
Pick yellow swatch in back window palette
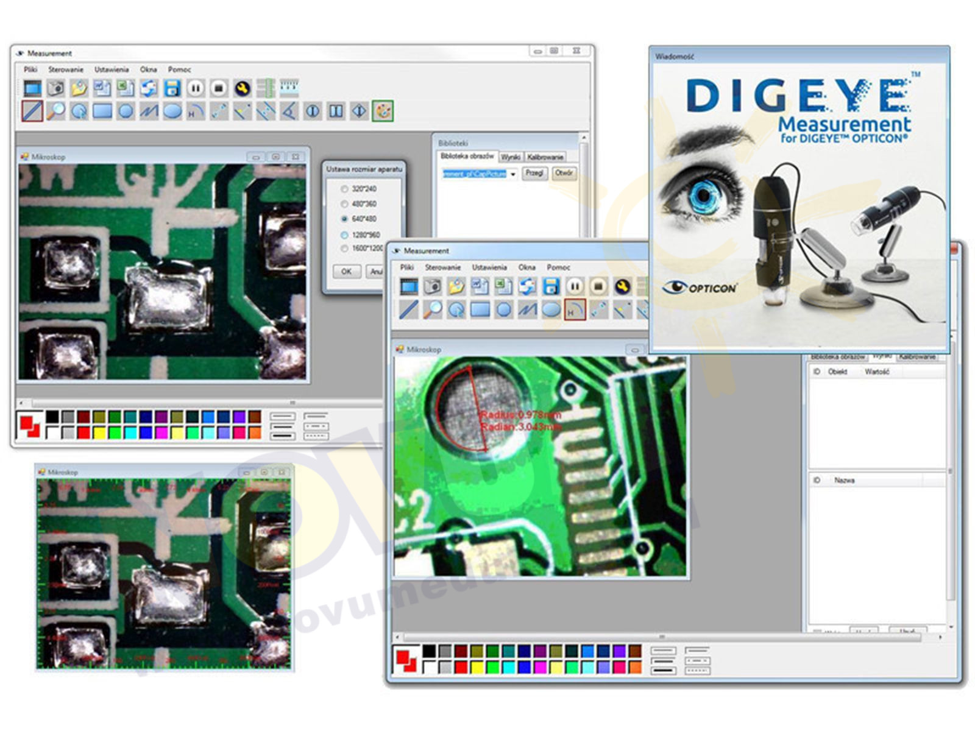pos(99,433)
